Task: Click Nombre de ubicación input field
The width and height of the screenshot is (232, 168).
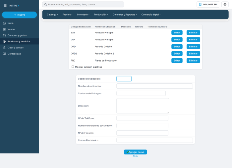Action: [154, 86]
